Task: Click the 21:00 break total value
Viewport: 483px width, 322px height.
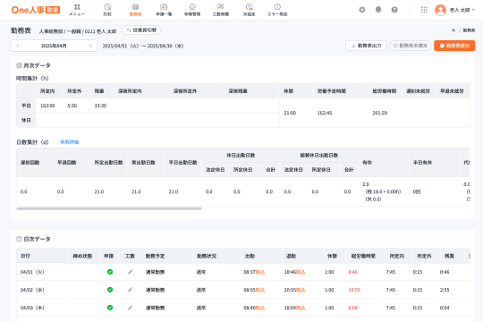Action: coord(290,113)
